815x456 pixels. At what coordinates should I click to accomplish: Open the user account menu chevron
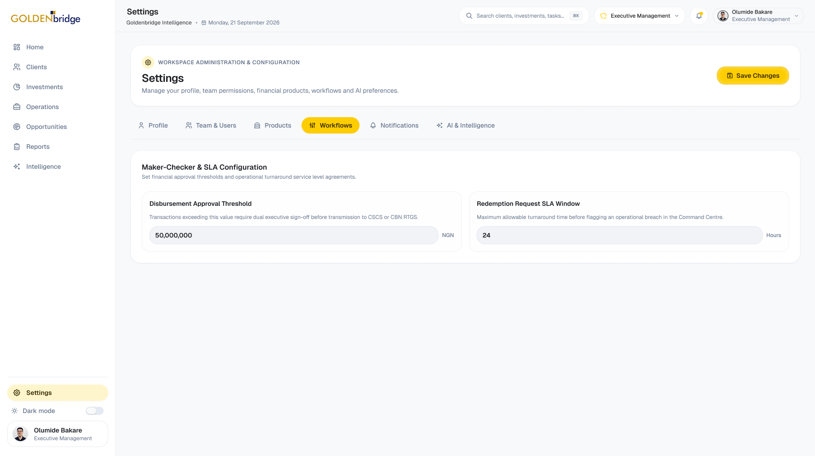pos(796,16)
